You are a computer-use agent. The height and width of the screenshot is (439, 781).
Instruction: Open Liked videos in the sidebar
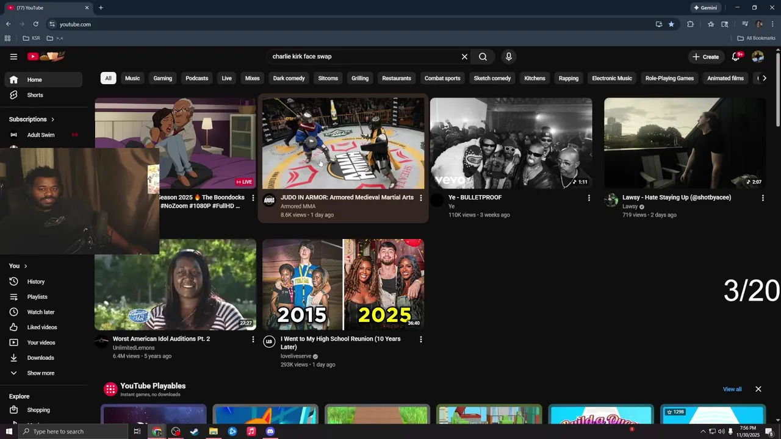click(43, 327)
